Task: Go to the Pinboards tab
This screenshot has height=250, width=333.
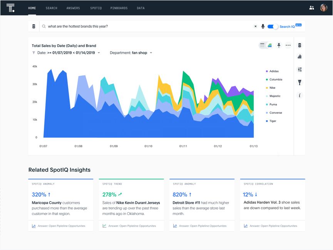Action: point(119,8)
